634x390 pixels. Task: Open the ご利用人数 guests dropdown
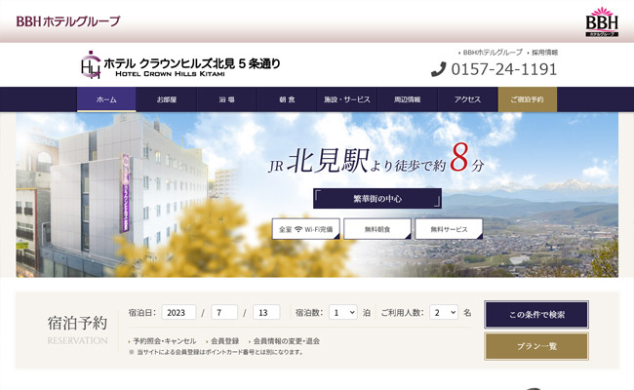pyautogui.click(x=444, y=312)
